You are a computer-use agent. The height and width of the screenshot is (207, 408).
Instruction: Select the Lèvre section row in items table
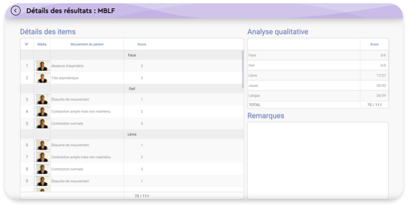[131, 134]
